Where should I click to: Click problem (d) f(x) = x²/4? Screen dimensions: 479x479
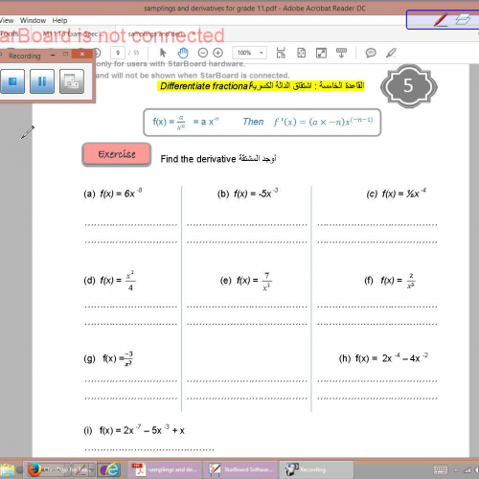click(109, 281)
